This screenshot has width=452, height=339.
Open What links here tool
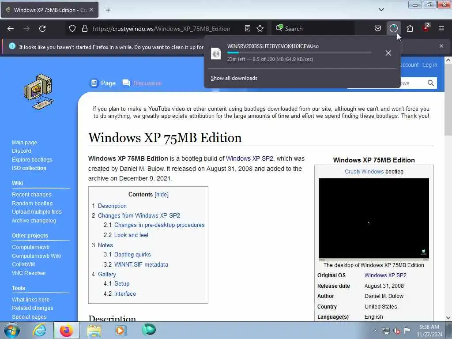[30, 300]
